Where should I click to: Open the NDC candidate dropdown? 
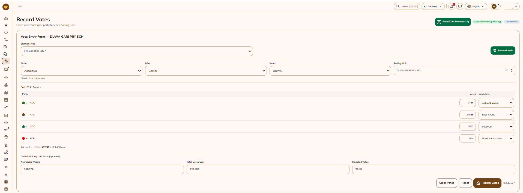coord(496,127)
